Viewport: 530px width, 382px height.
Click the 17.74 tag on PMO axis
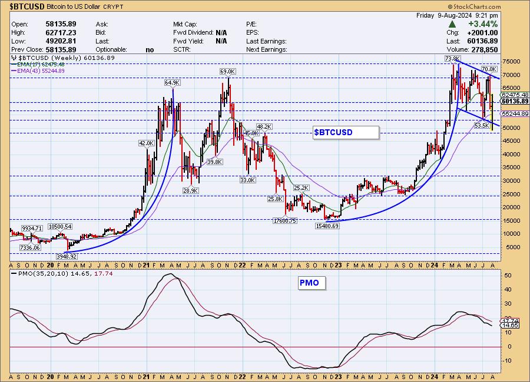pyautogui.click(x=511, y=321)
